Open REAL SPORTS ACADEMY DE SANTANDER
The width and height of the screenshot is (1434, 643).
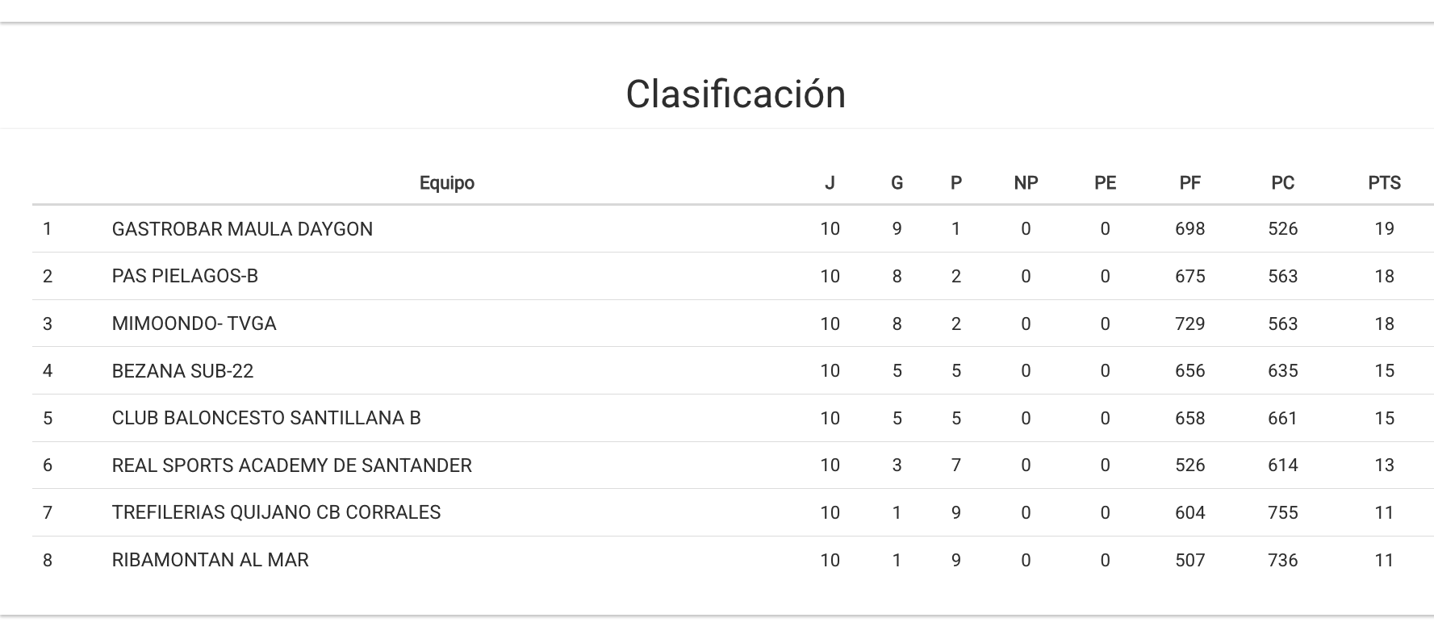291,466
